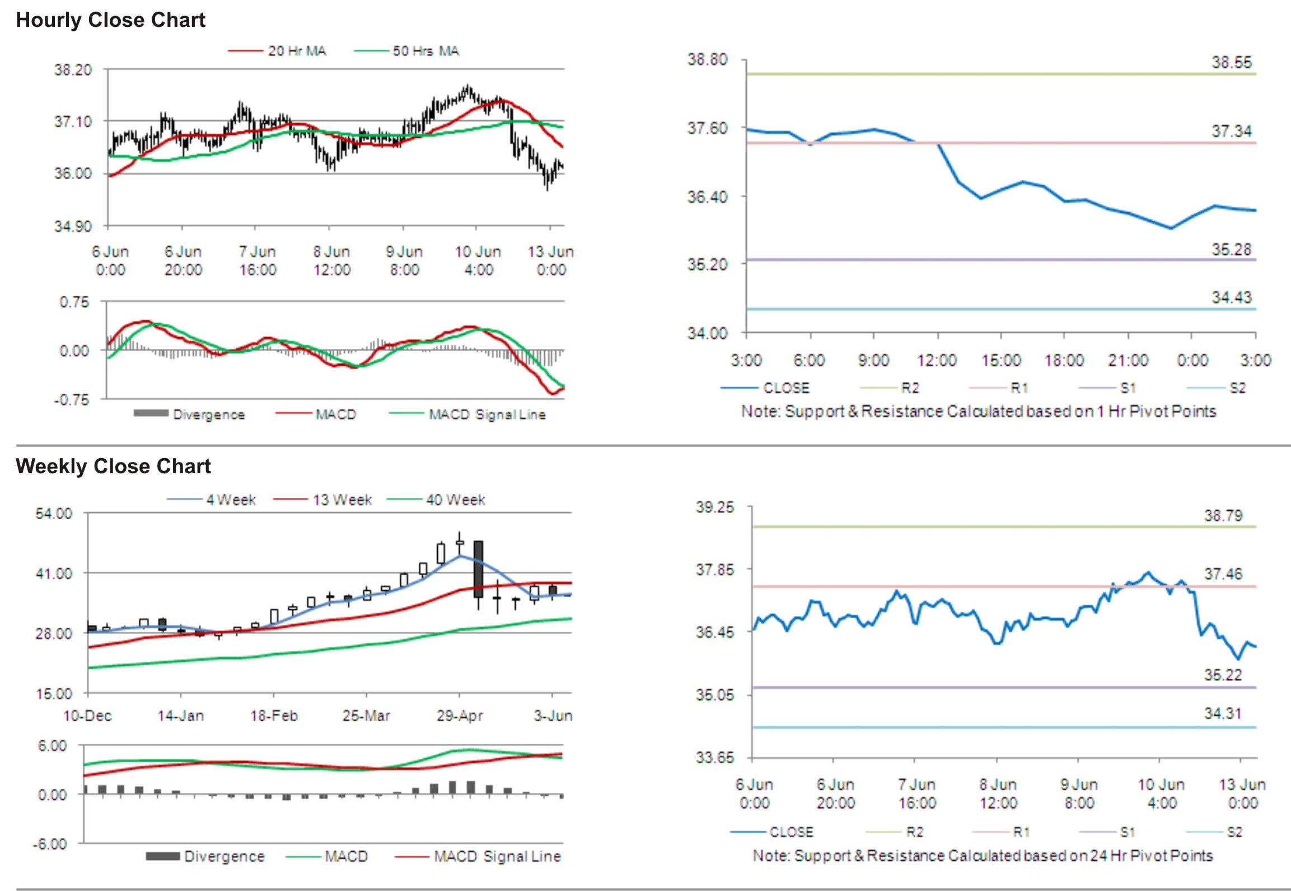Click the "35.28" S1 level label
This screenshot has width=1291, height=891.
pos(1232,249)
